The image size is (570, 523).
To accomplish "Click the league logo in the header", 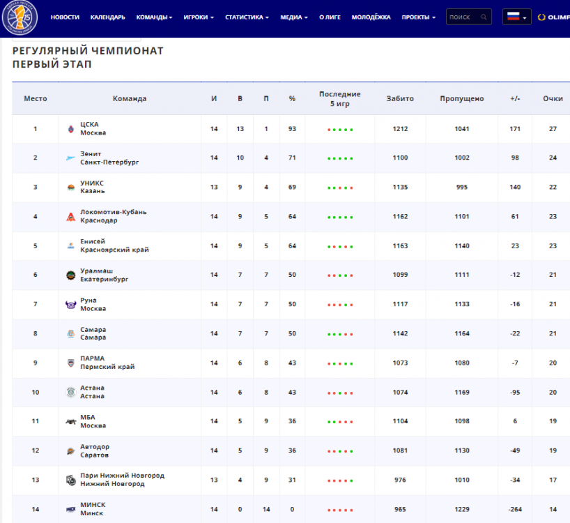I will (20, 17).
